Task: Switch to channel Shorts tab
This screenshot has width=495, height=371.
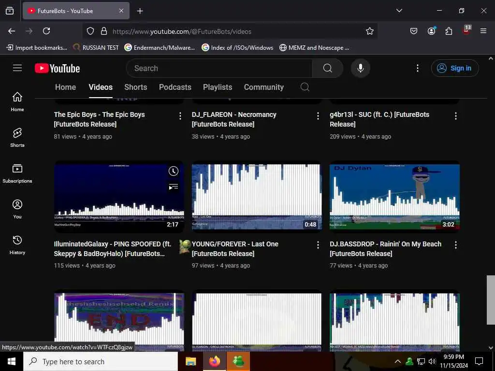Action: tap(136, 87)
